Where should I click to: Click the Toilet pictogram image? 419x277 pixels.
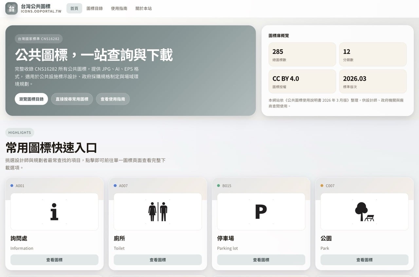click(x=158, y=212)
